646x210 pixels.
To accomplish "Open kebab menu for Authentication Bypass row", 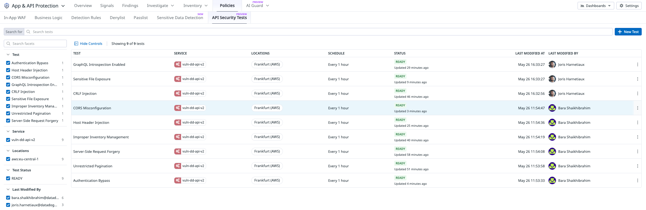I will 637,180.
